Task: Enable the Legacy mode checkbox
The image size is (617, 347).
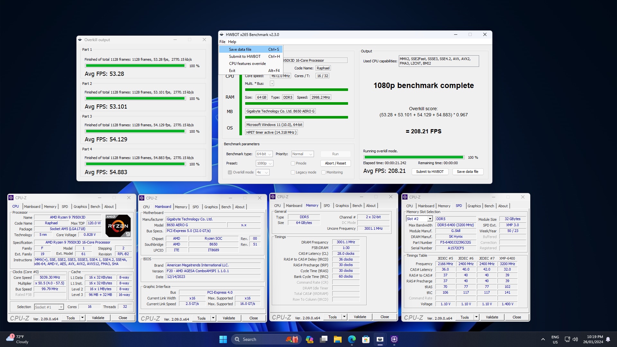Action: pyautogui.click(x=293, y=173)
